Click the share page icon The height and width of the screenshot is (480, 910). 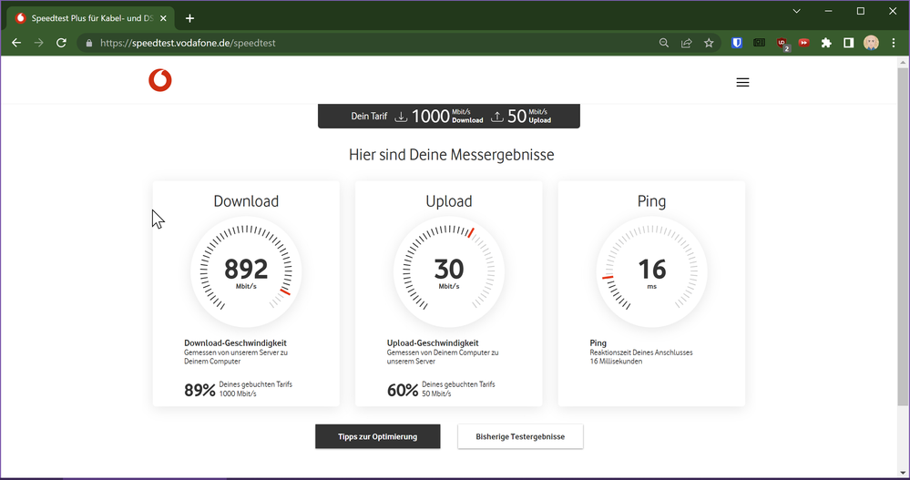tap(687, 43)
